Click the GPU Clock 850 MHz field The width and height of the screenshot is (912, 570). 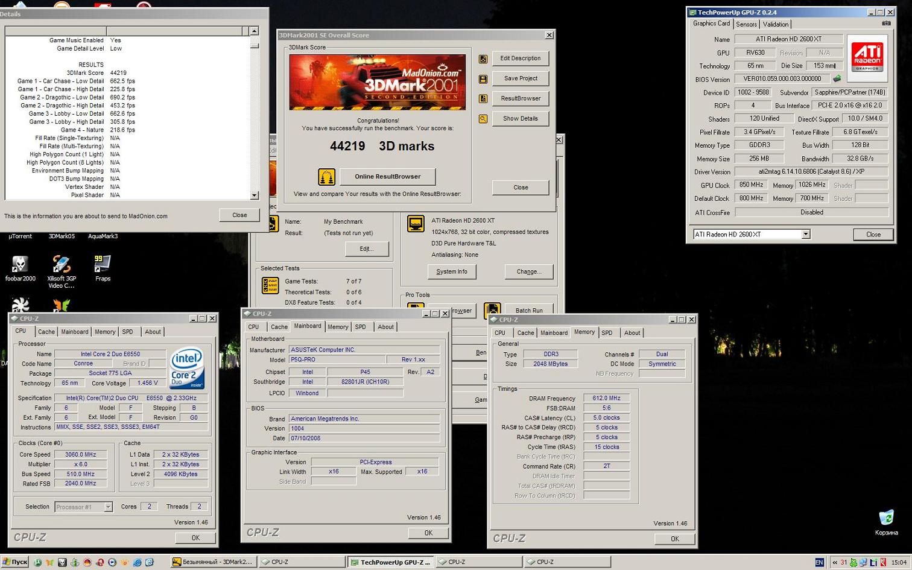click(752, 185)
